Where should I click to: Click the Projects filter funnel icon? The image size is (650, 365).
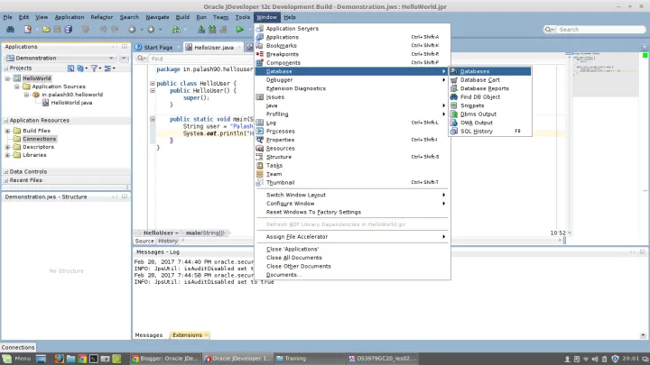(x=92, y=68)
